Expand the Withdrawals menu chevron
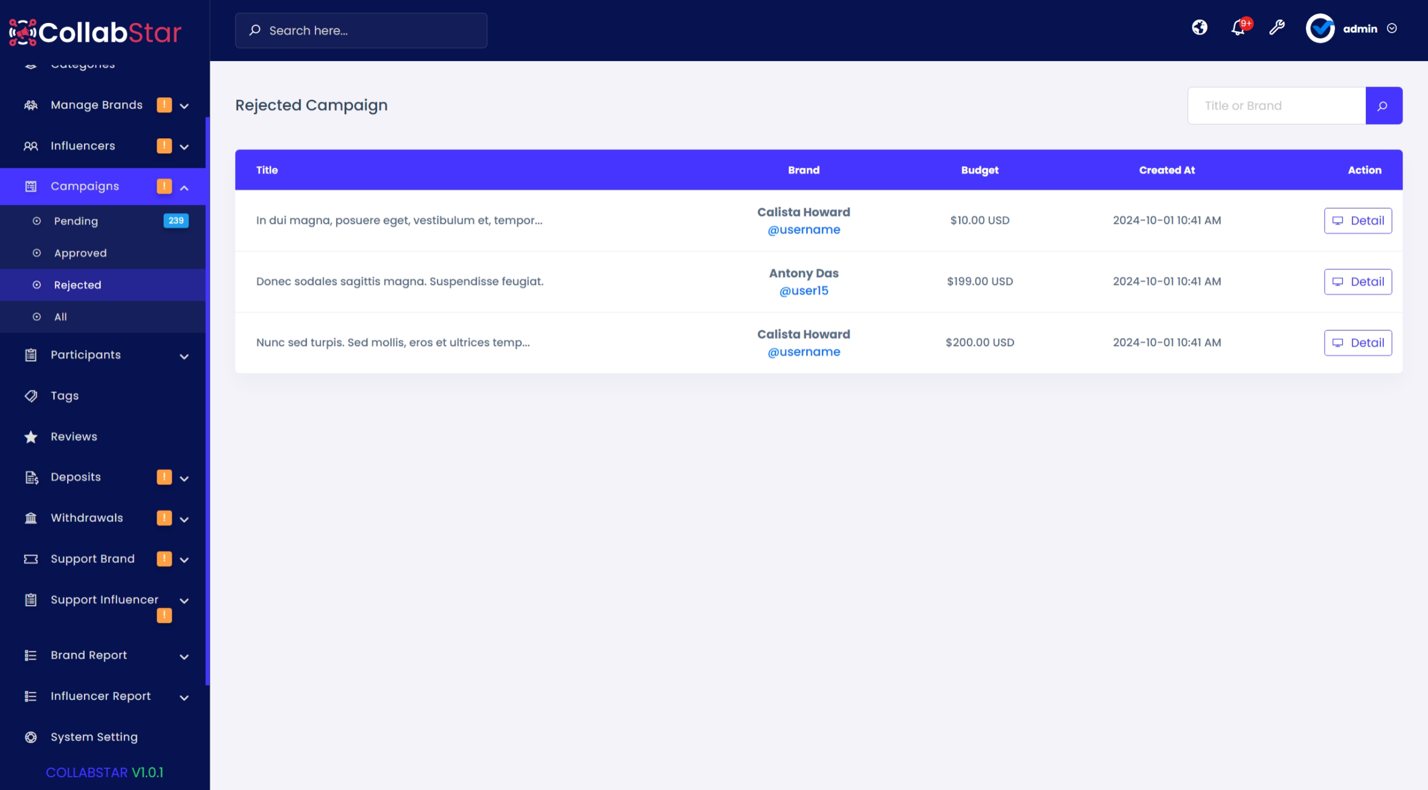1428x790 pixels. coord(184,519)
